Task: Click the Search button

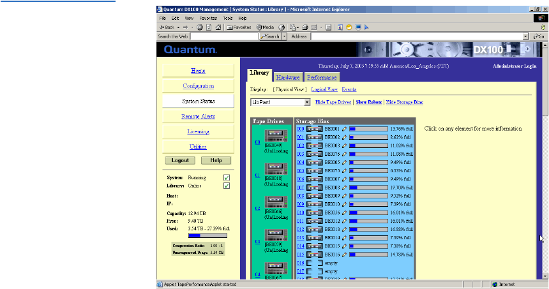Action: click(270, 36)
